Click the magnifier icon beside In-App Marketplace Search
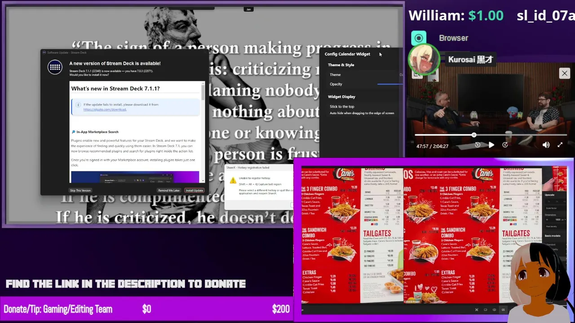 click(73, 132)
